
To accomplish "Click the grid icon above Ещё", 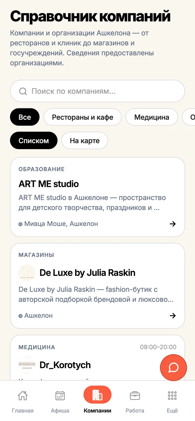I will [x=172, y=396].
